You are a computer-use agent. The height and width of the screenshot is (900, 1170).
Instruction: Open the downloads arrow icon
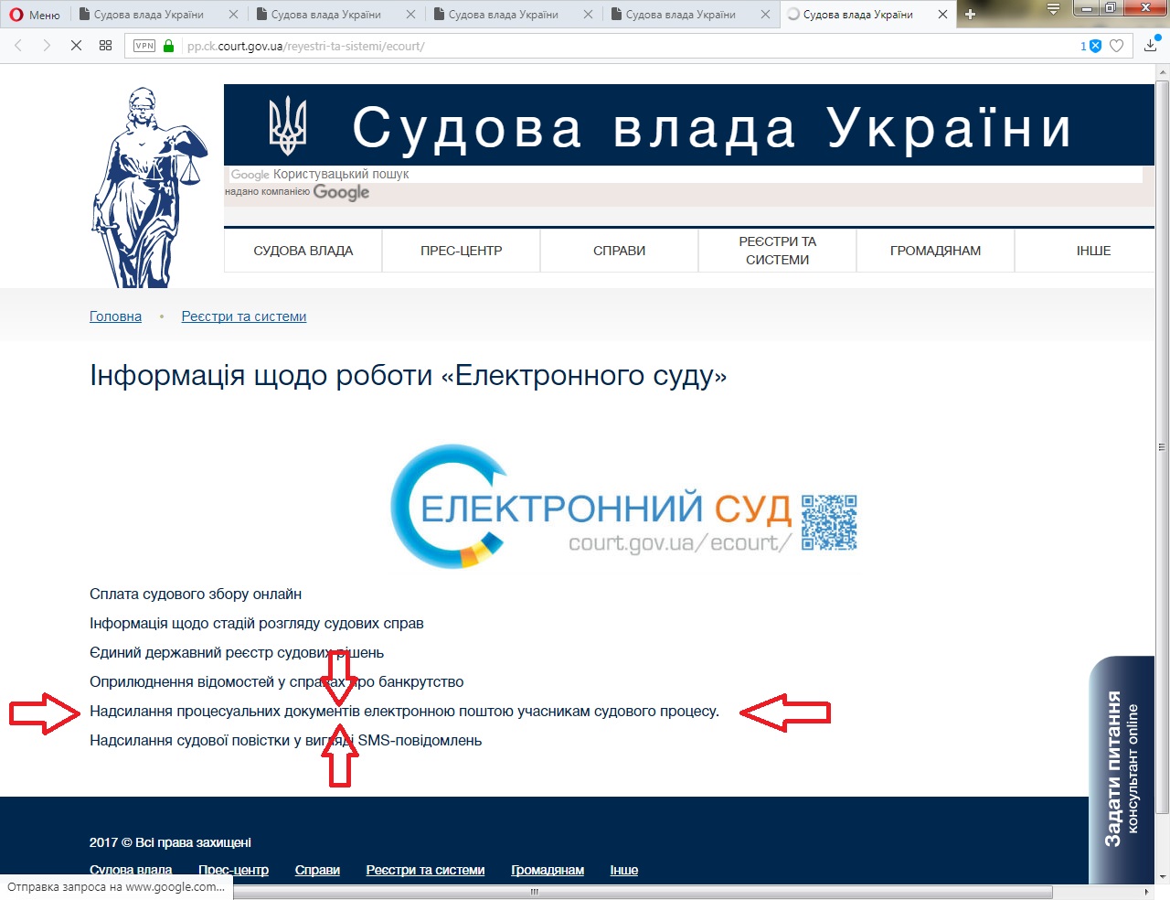[1150, 46]
